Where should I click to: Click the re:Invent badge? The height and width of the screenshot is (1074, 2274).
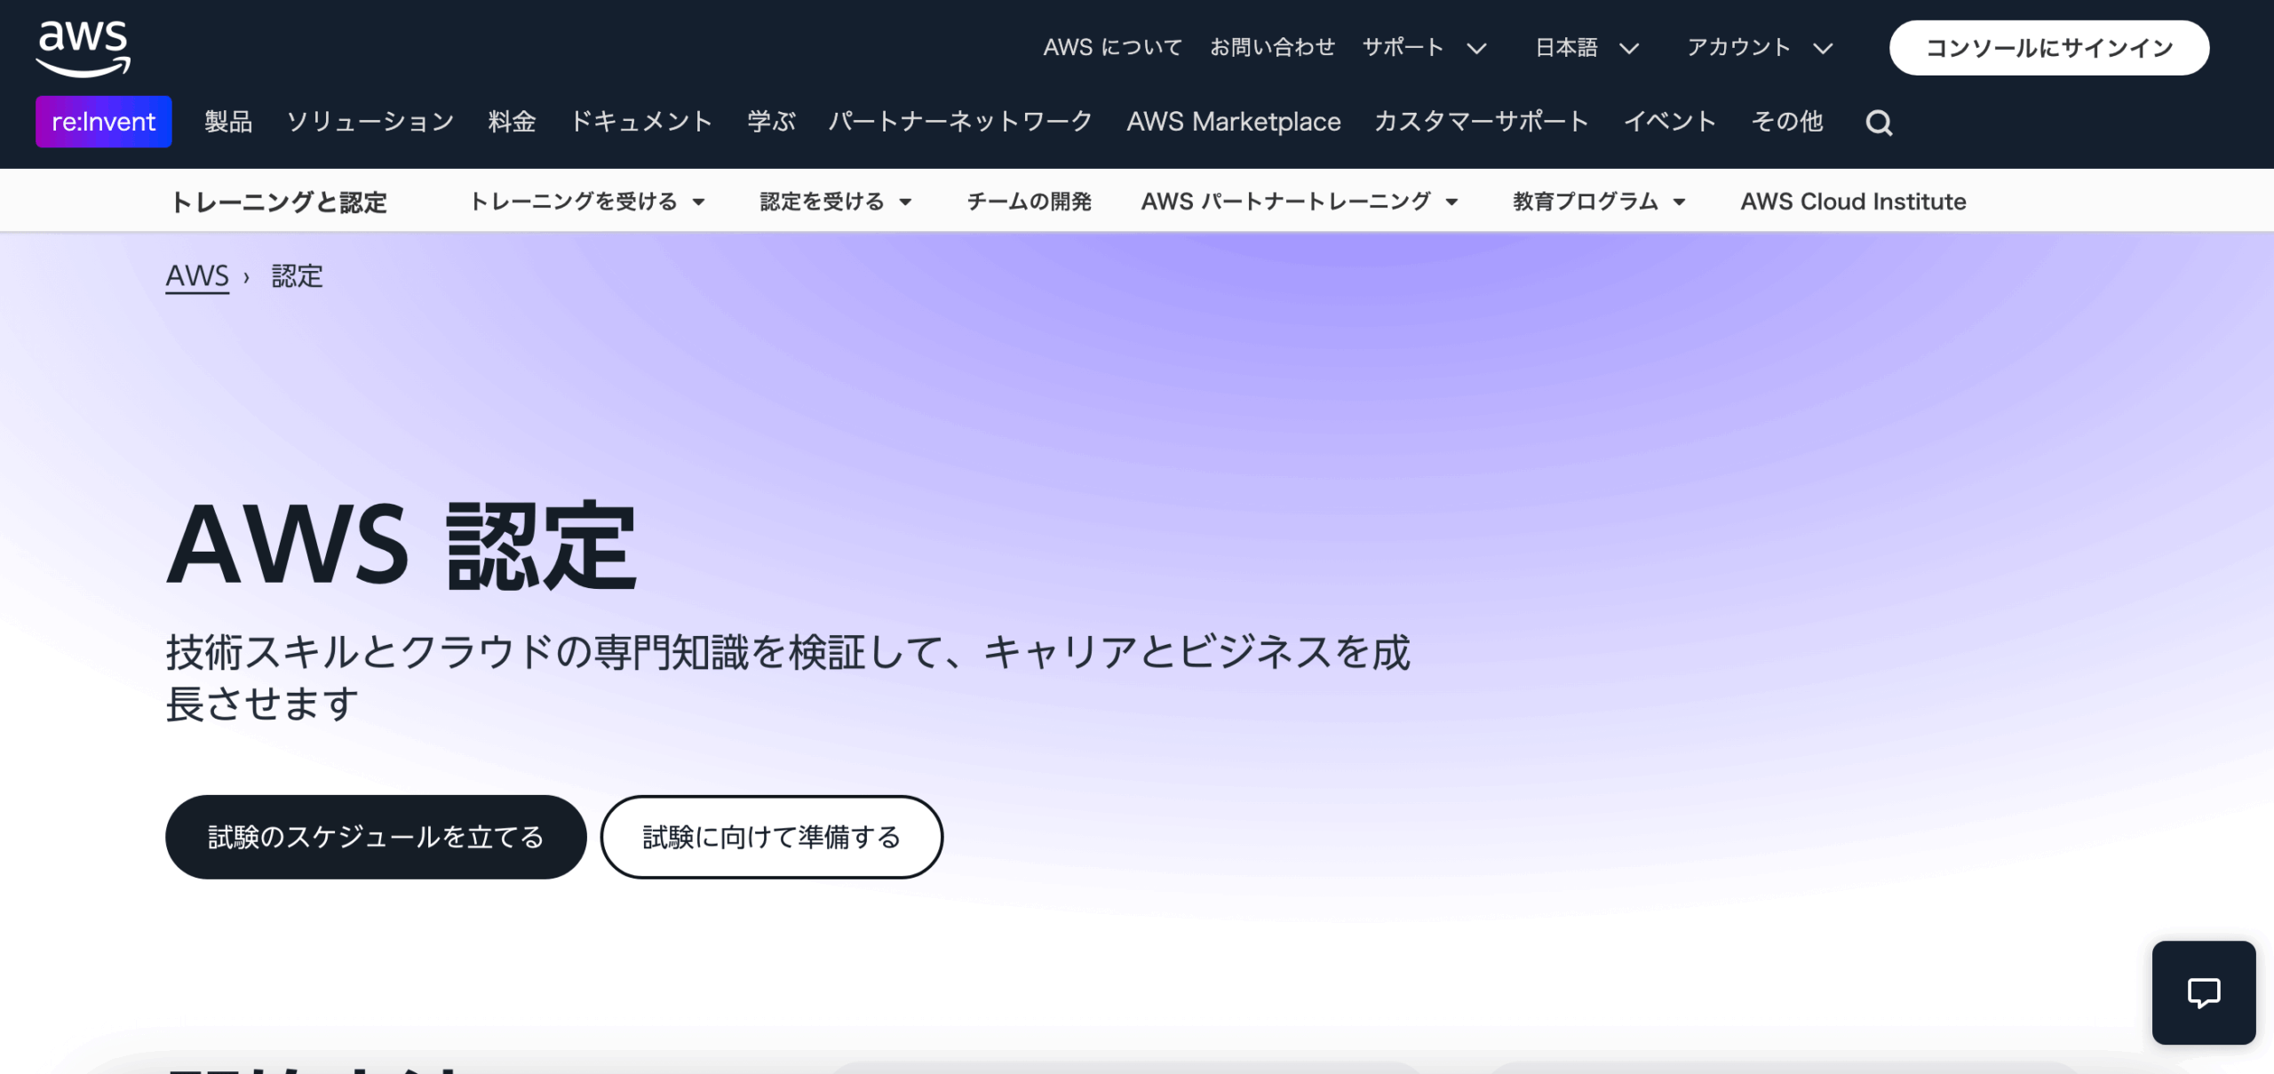point(104,122)
